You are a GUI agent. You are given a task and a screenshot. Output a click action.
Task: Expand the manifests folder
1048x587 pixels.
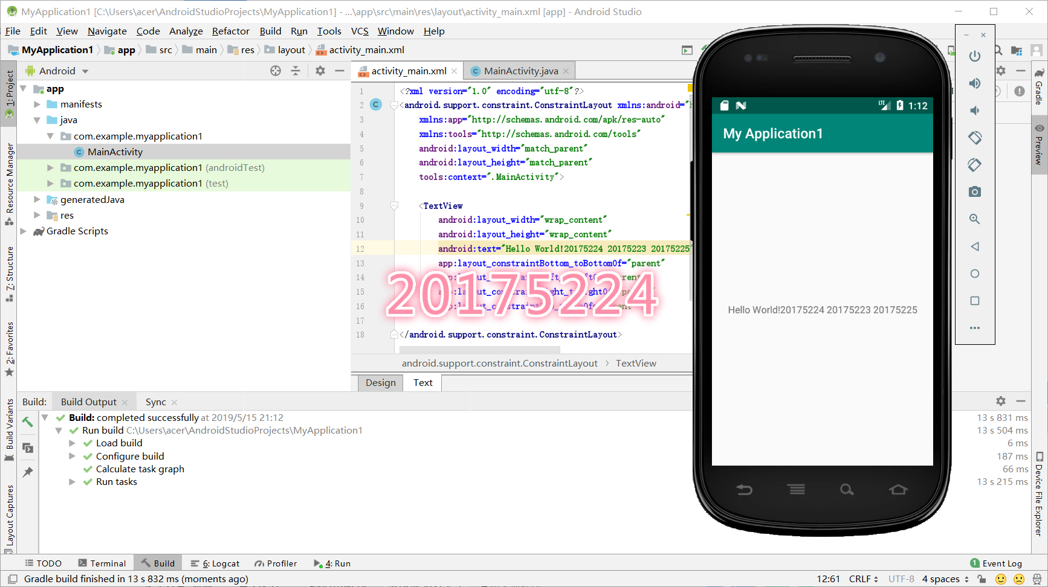tap(37, 104)
